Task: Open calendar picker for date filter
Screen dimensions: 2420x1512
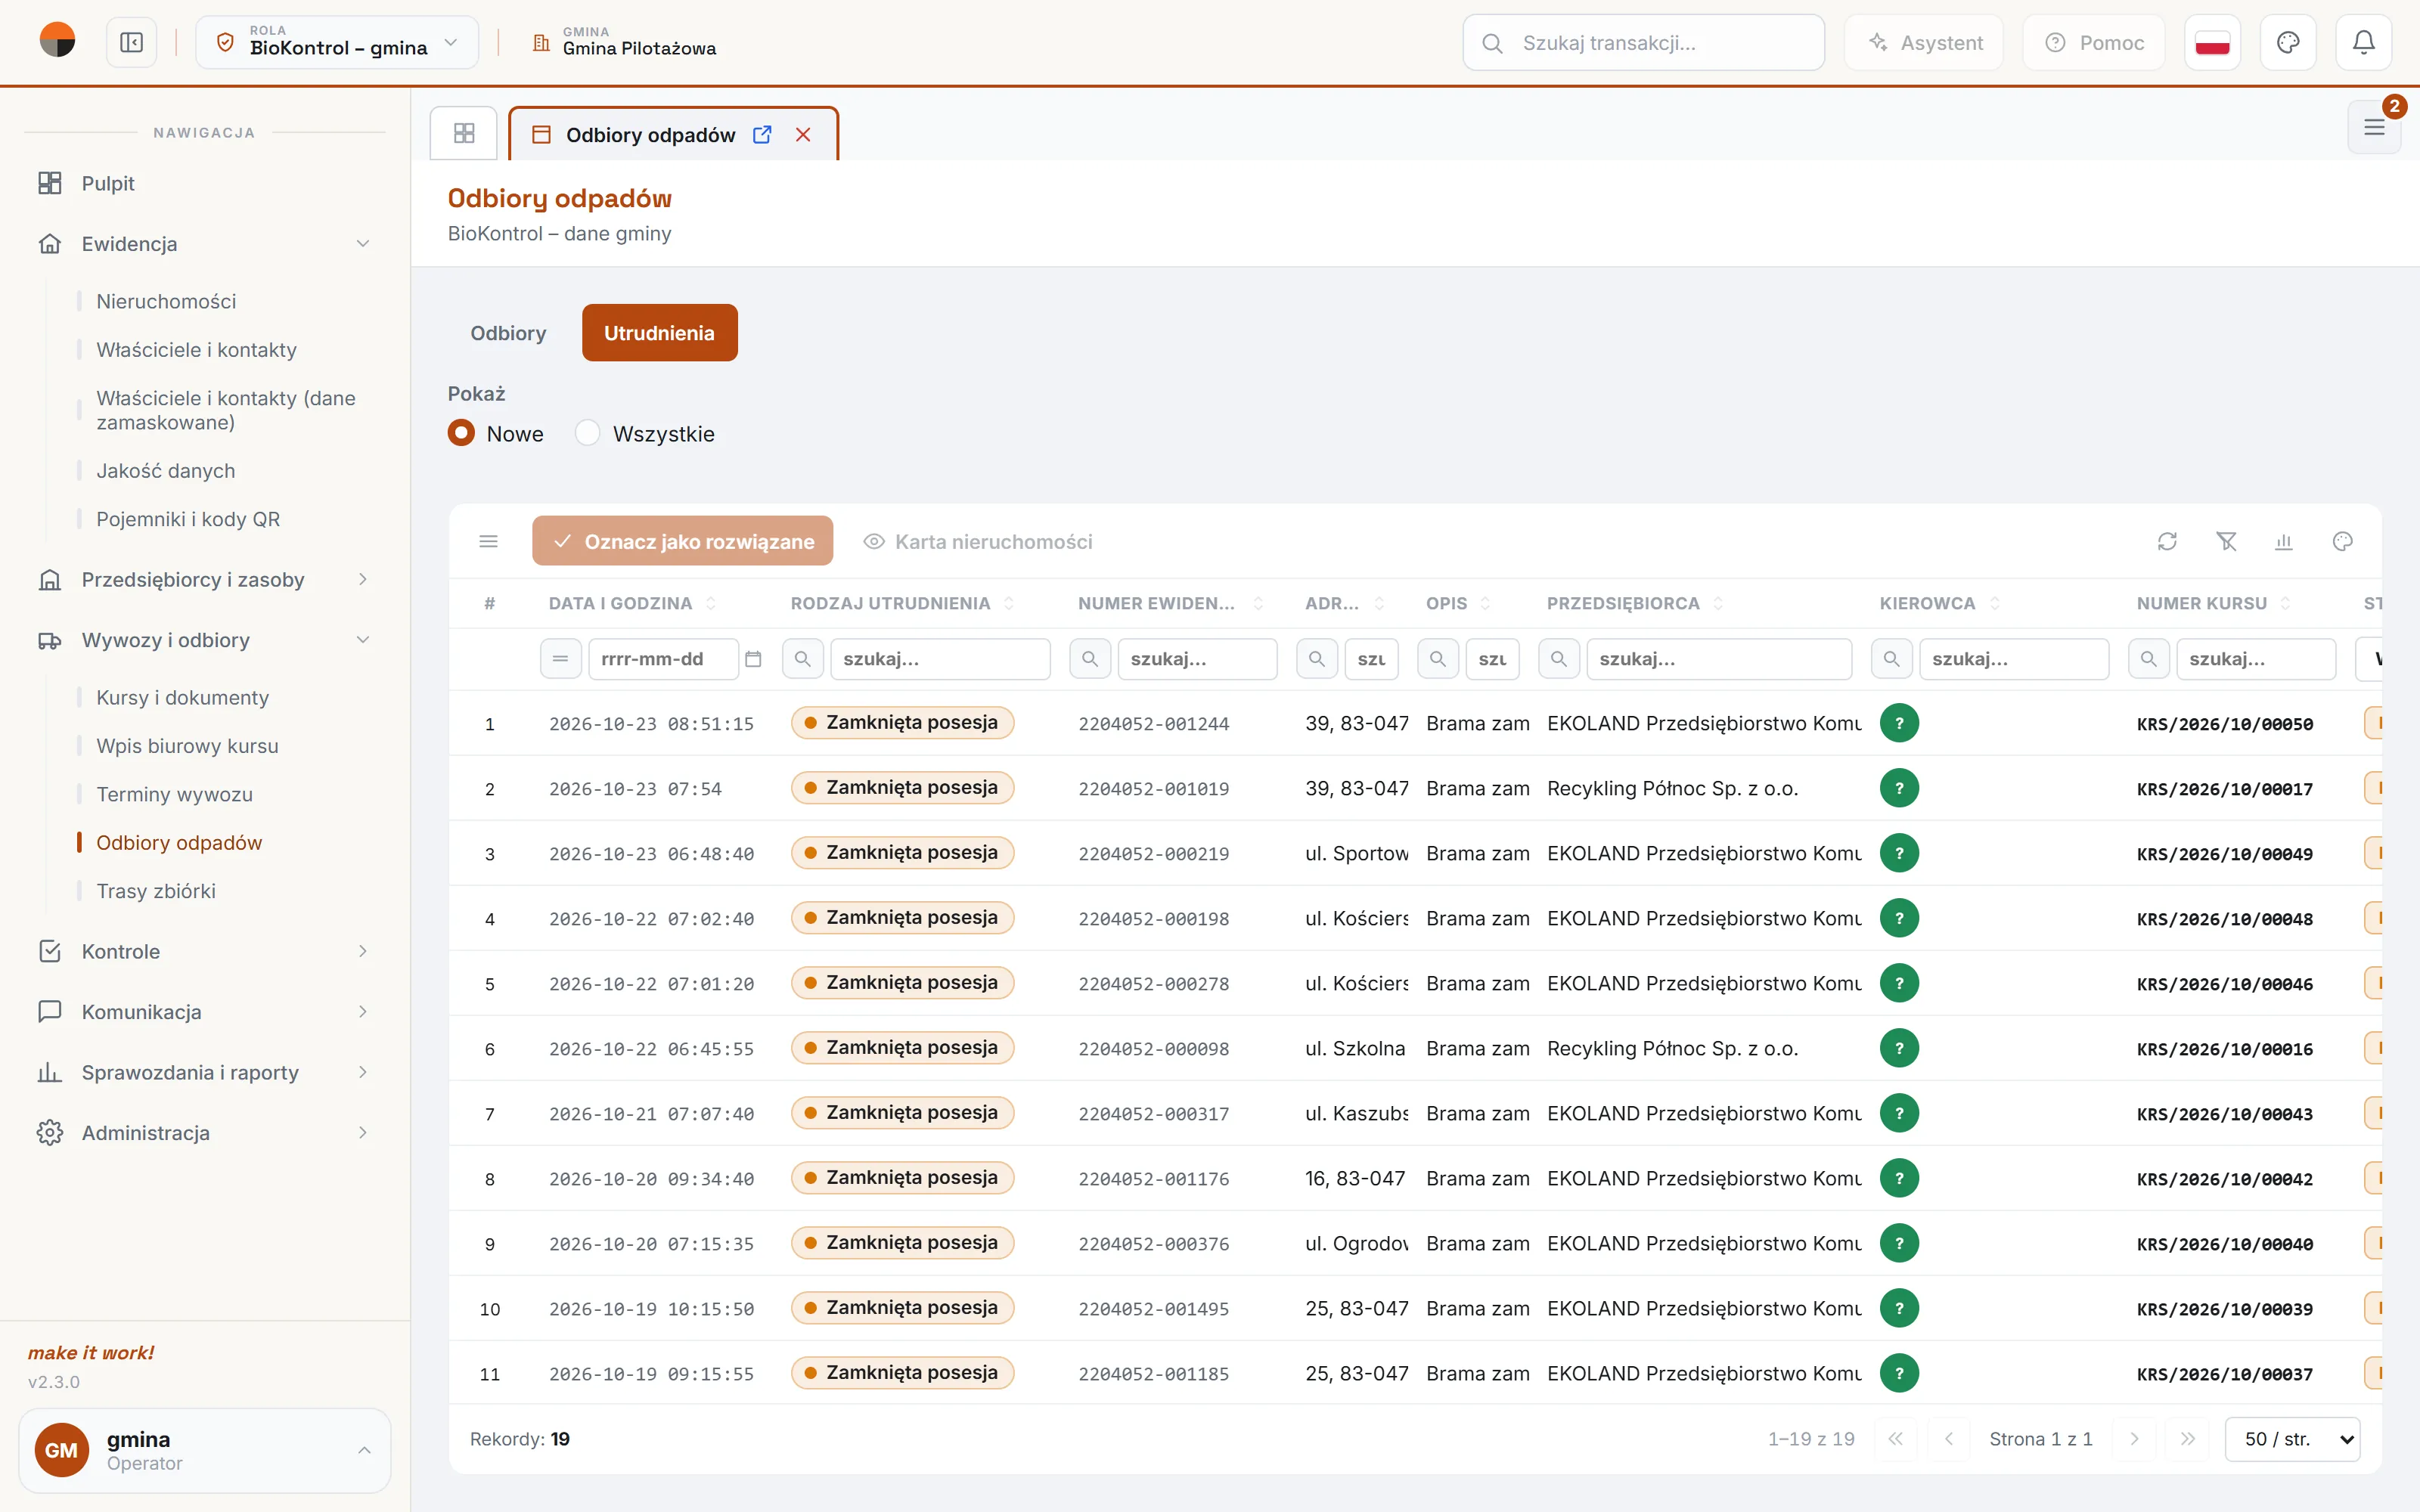Action: coord(754,659)
